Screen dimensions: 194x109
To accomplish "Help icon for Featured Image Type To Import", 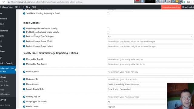I will tap(24, 36).
